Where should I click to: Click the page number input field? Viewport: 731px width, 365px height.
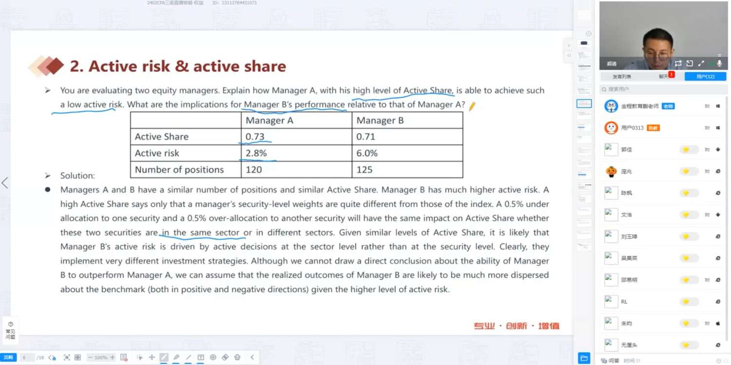(27, 358)
